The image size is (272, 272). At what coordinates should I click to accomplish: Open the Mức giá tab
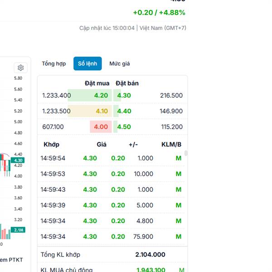pos(120,63)
